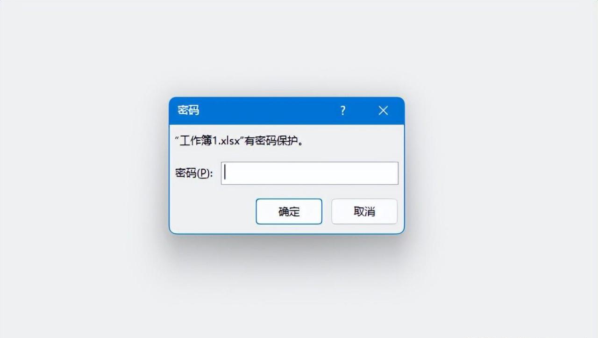Open dialog help via the ? icon
Viewport: 598px width, 338px height.
point(343,111)
